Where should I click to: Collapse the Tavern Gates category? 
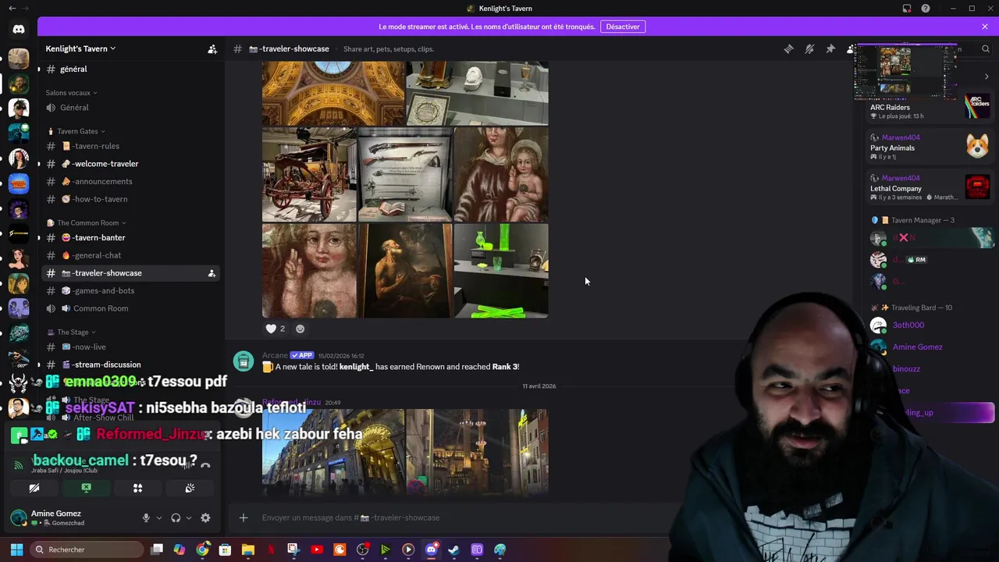click(76, 131)
